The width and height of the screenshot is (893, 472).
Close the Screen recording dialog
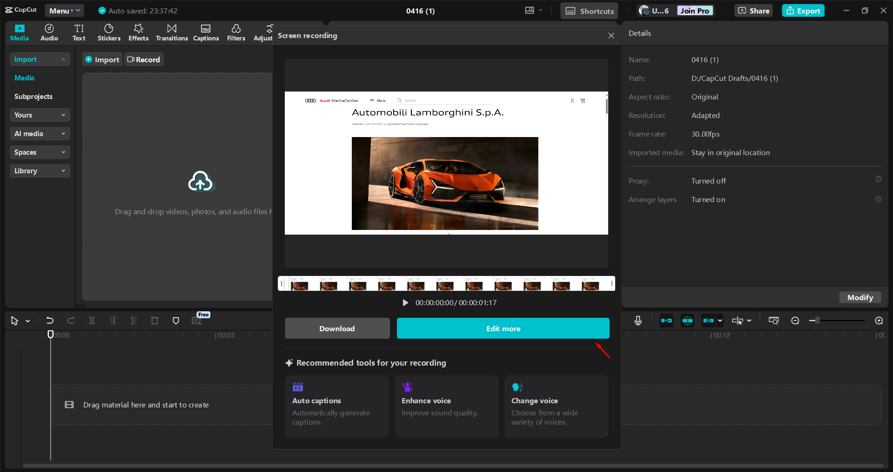pos(611,36)
